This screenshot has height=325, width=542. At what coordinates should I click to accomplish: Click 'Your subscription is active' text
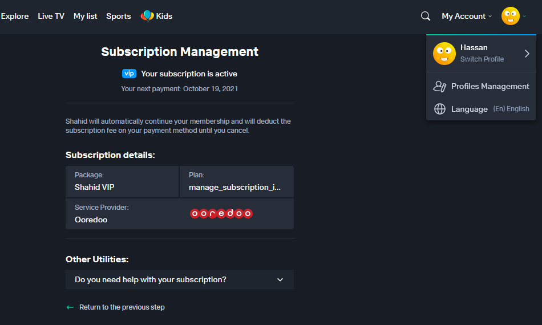pyautogui.click(x=189, y=74)
